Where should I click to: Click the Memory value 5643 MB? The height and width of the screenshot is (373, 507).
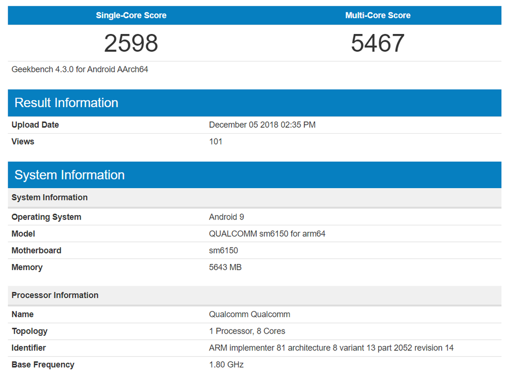coord(225,267)
